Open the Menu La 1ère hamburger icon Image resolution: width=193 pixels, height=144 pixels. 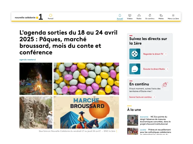pos(173,15)
